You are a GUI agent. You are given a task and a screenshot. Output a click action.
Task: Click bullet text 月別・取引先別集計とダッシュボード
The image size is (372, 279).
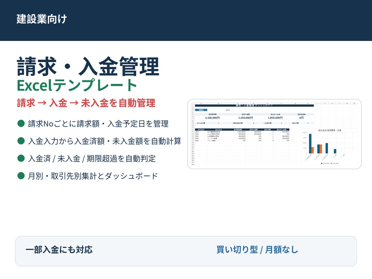click(93, 176)
